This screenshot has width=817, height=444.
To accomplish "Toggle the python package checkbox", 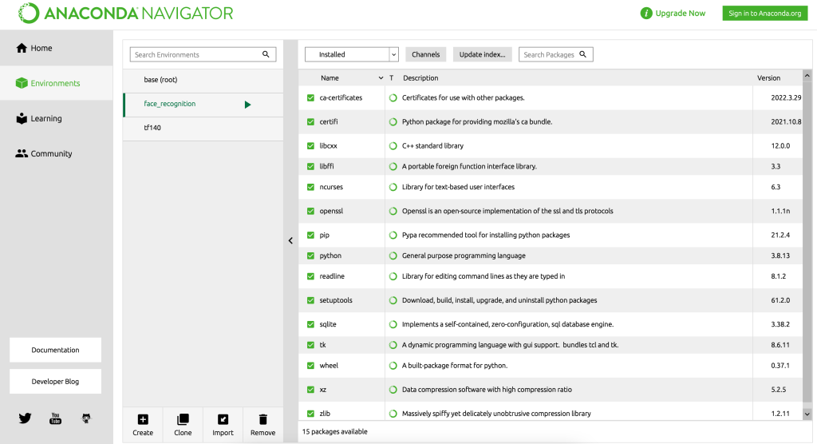I will click(x=311, y=256).
